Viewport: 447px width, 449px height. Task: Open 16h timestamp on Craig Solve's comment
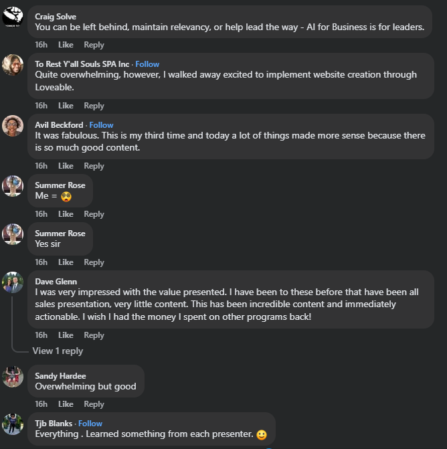coord(41,45)
